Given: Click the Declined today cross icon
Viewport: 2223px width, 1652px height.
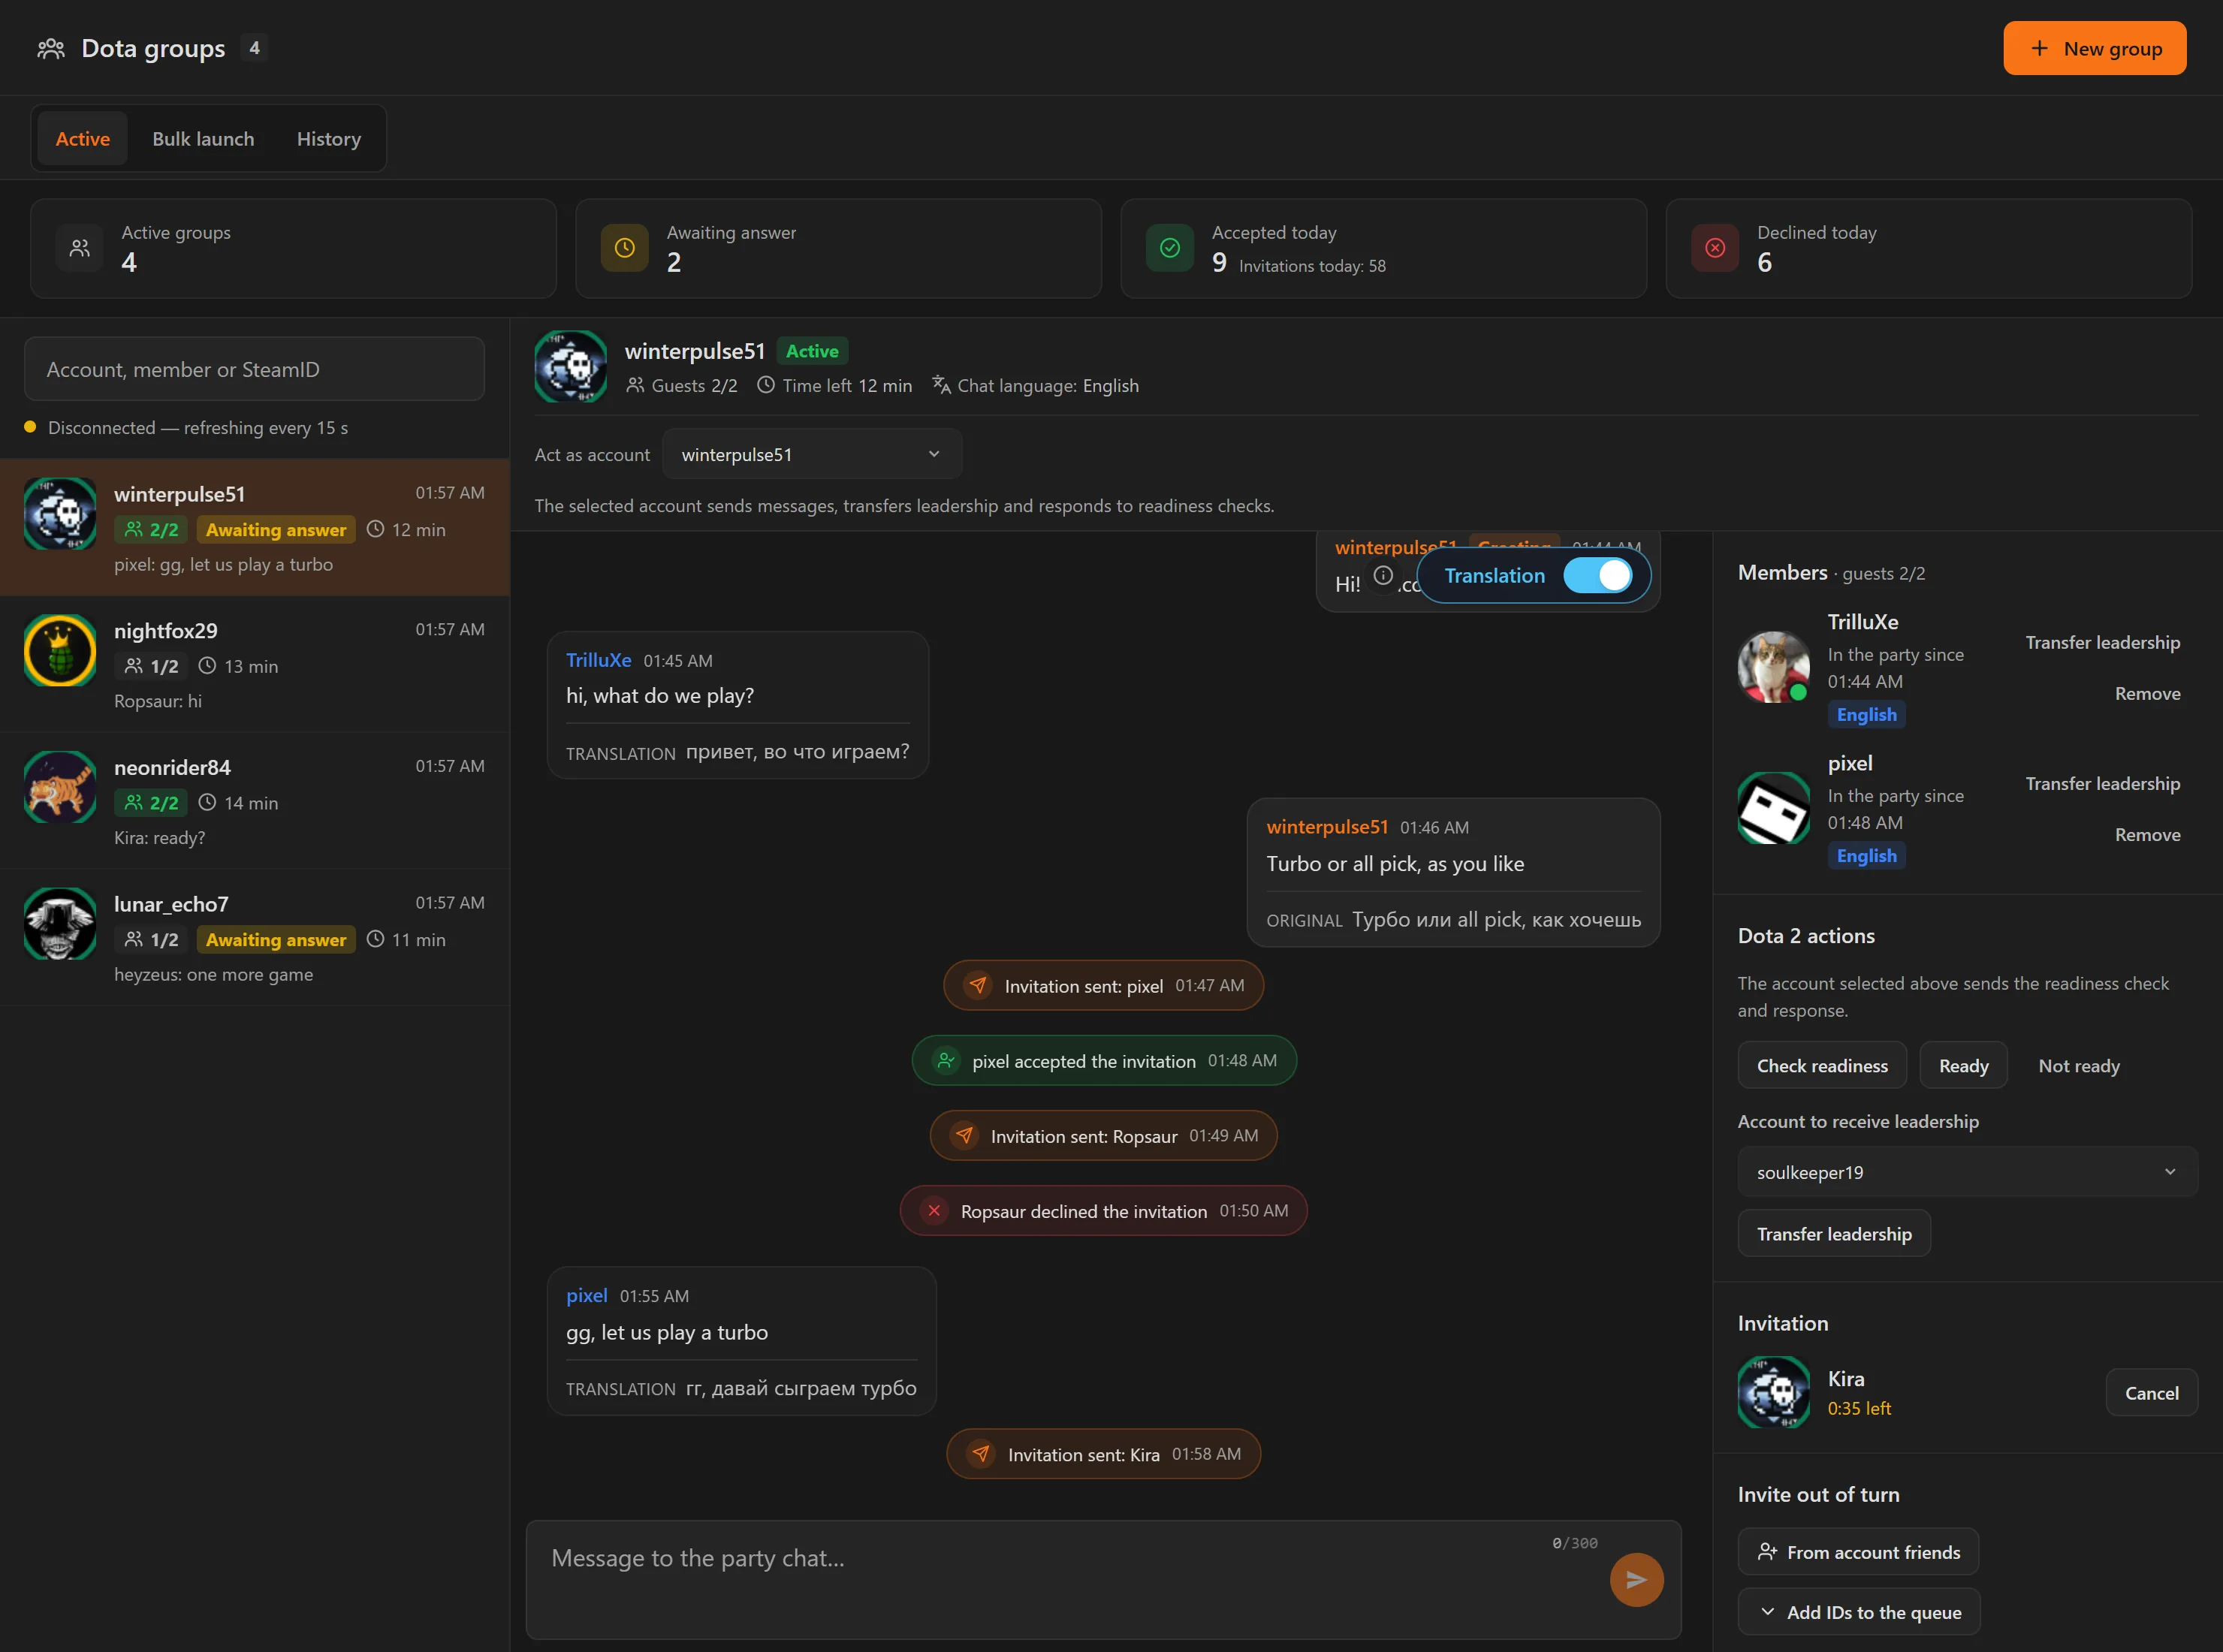Looking at the screenshot, I should coord(1715,248).
